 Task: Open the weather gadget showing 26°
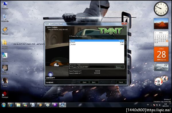point(161,67)
